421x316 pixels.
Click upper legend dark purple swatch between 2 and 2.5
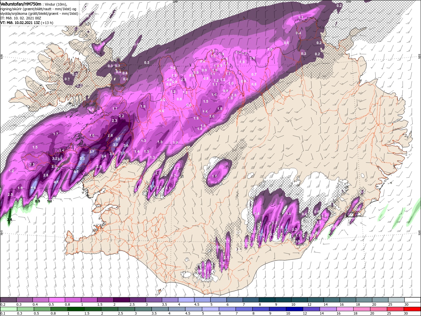(121, 300)
